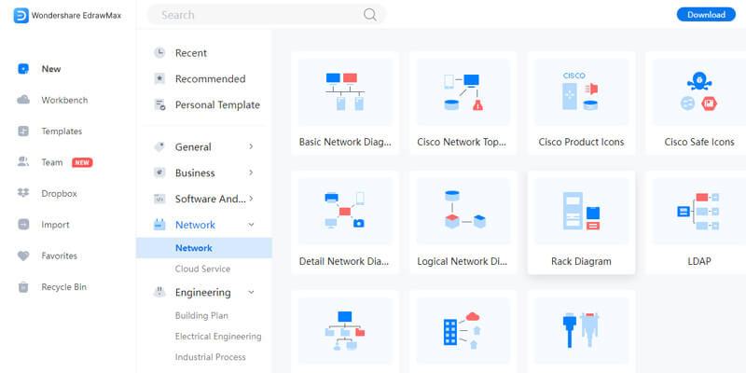Viewport: 746px width, 373px height.
Task: Go to the Workbench section
Action: 64,101
